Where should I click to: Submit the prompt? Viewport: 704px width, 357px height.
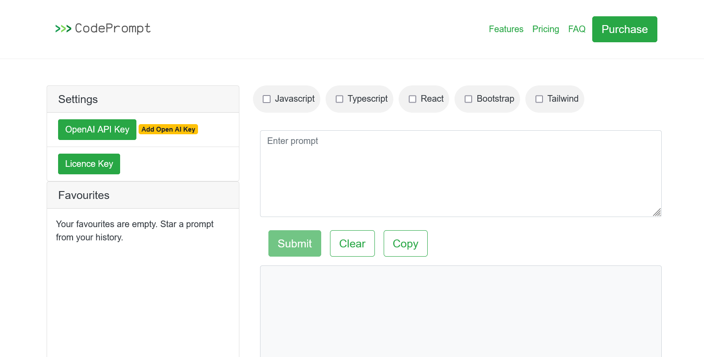295,243
